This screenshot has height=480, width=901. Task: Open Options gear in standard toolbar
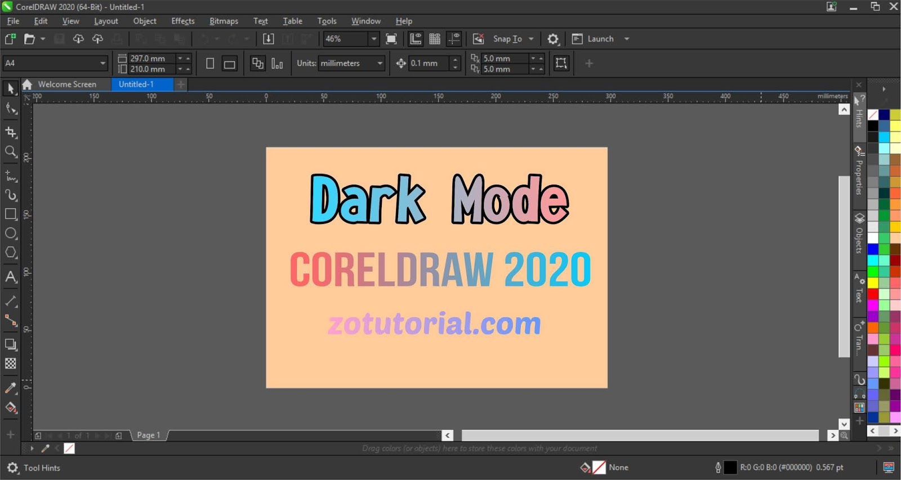point(553,39)
